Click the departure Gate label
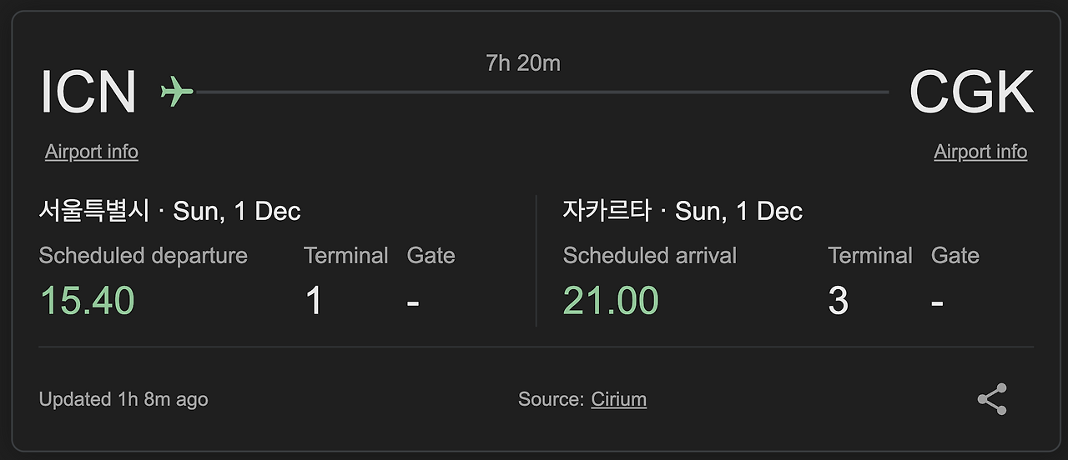The width and height of the screenshot is (1068, 460). click(431, 256)
